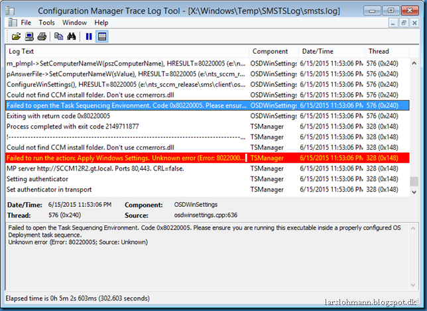Click the Elapsed time status bar text
This screenshot has width=427, height=311.
[x=78, y=298]
